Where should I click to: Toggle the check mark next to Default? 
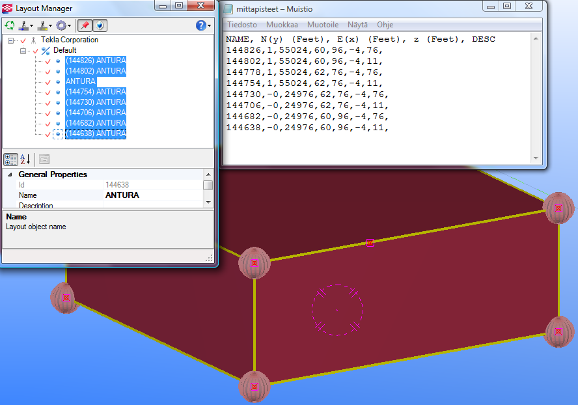pyautogui.click(x=35, y=51)
